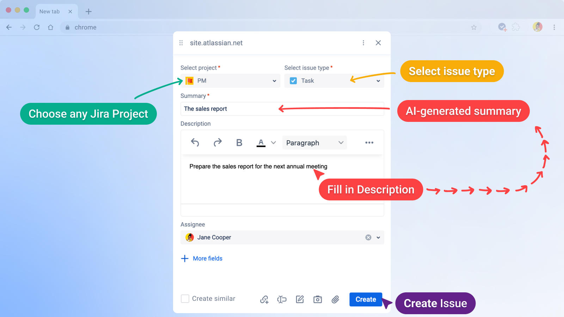Click the plus icon beside More fields
564x317 pixels.
[185, 259]
